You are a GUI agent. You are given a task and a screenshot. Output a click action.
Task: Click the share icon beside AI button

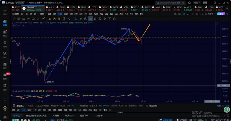[227, 14]
